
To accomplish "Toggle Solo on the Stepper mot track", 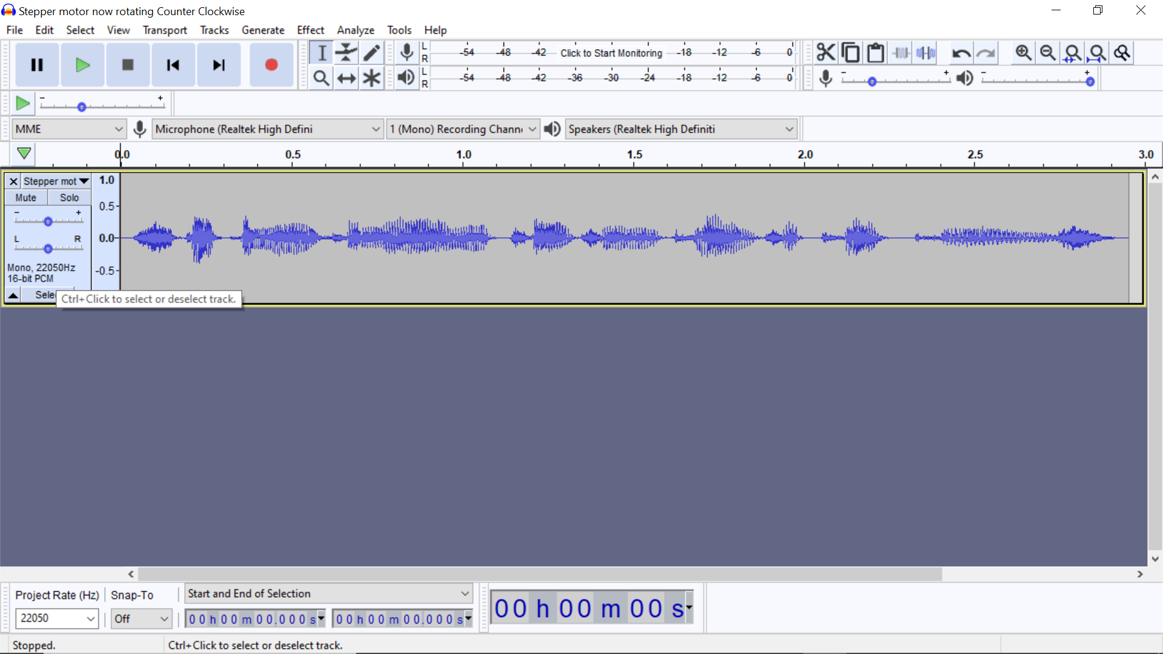I will 69,197.
